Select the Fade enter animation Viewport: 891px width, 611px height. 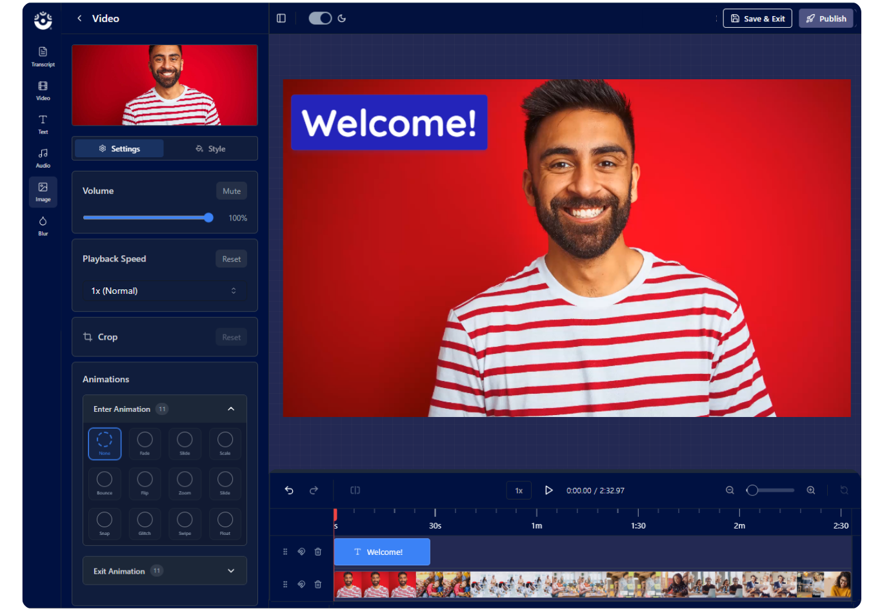tap(145, 443)
